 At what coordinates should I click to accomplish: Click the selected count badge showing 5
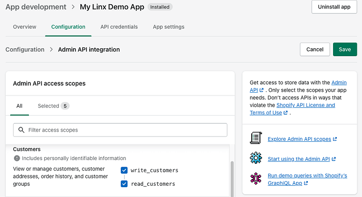click(x=65, y=106)
